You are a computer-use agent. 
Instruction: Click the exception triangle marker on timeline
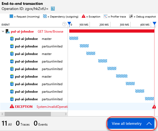(154, 107)
